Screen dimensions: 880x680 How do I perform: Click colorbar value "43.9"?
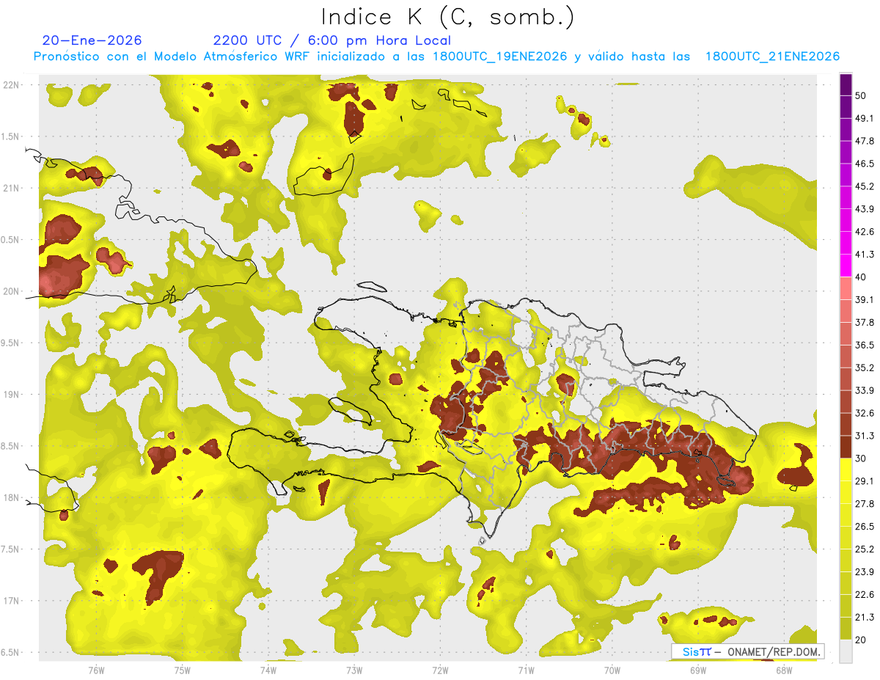coord(865,209)
